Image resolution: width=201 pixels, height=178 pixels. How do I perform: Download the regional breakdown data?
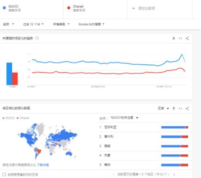[174, 109]
